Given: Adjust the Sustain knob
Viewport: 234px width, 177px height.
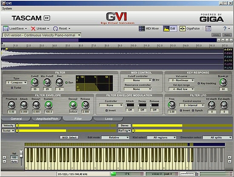Looking at the screenshot, I should pos(49,105).
